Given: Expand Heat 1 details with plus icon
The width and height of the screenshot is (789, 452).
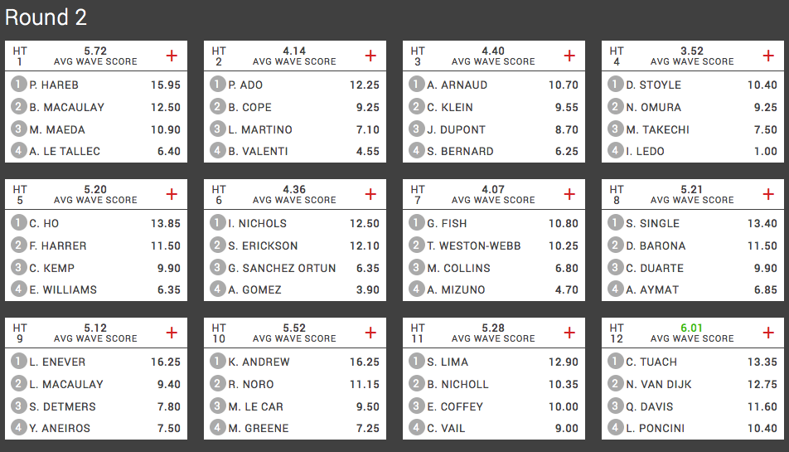Looking at the screenshot, I should coord(172,56).
